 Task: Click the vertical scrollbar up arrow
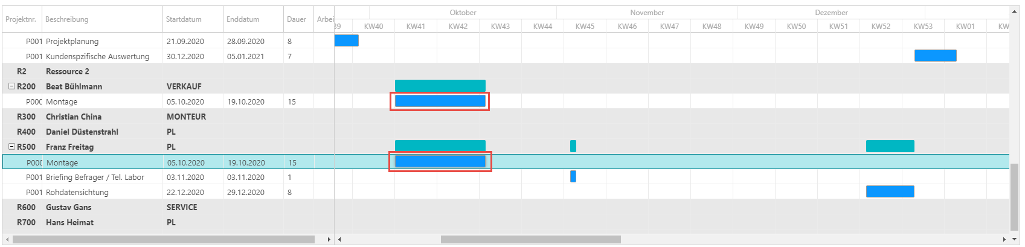1015,11
